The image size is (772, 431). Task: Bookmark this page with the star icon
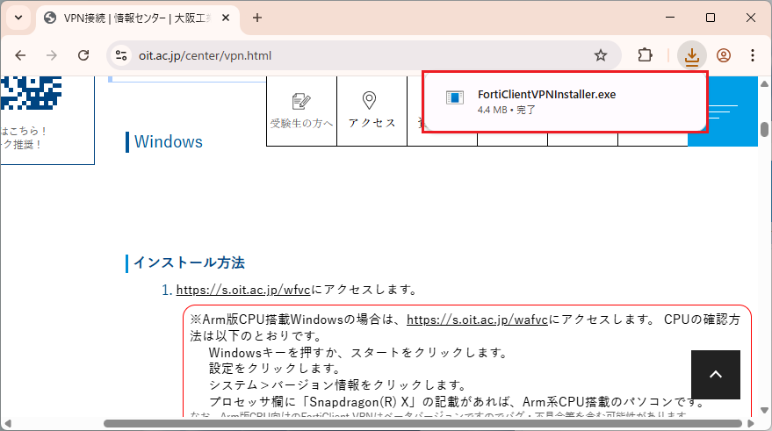pos(601,55)
